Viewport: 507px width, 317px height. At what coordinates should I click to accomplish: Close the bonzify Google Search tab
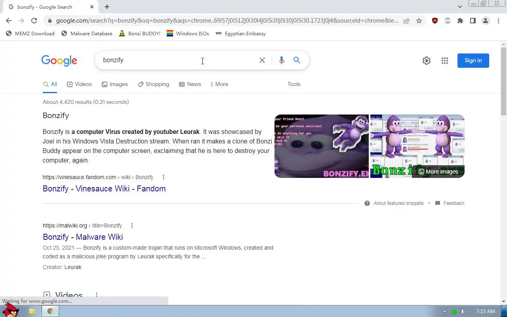92,7
